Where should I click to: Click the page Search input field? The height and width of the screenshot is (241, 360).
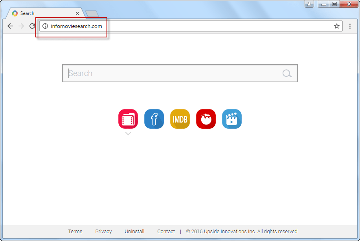pyautogui.click(x=180, y=73)
